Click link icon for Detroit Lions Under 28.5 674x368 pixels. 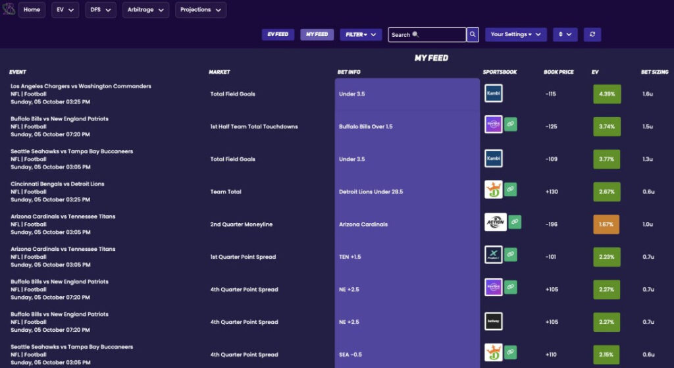[511, 189]
